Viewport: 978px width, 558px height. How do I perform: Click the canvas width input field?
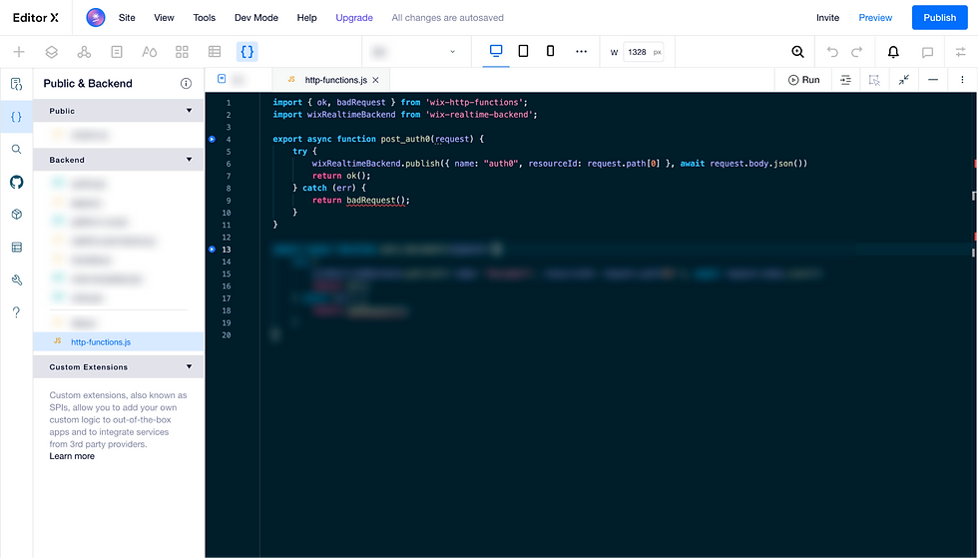(643, 52)
